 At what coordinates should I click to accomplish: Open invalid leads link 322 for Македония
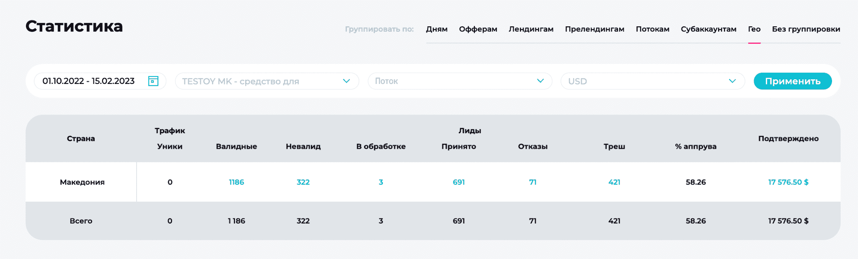coord(303,182)
